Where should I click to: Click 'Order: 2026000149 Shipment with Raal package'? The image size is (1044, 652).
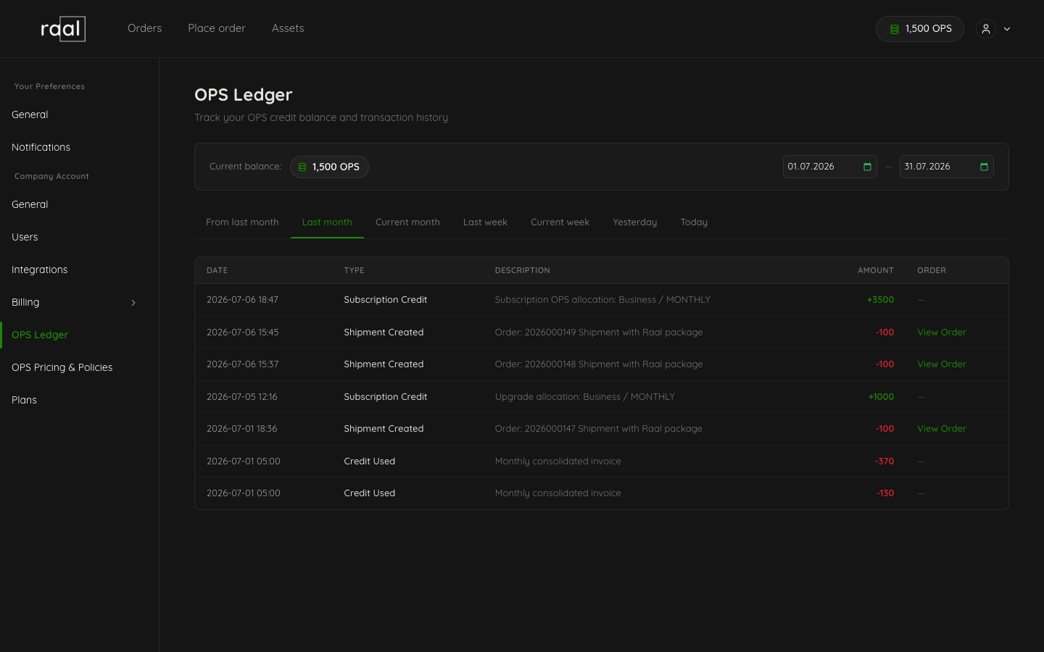click(599, 333)
